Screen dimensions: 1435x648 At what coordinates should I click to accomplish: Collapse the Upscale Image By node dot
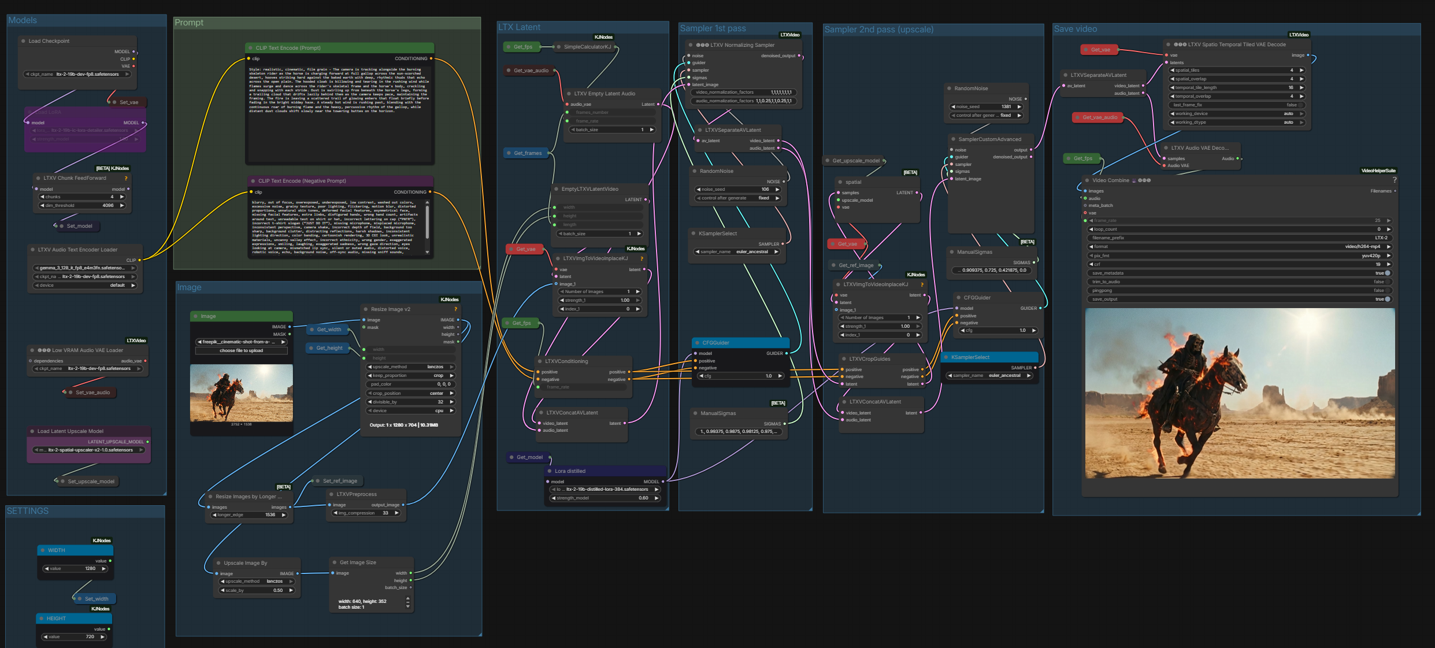click(218, 563)
